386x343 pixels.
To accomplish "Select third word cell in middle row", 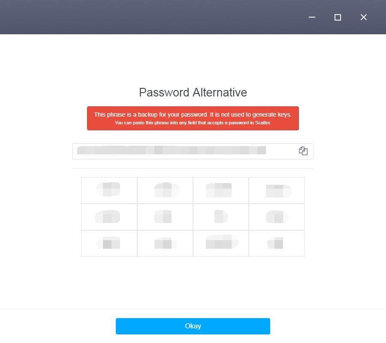I will [221, 217].
